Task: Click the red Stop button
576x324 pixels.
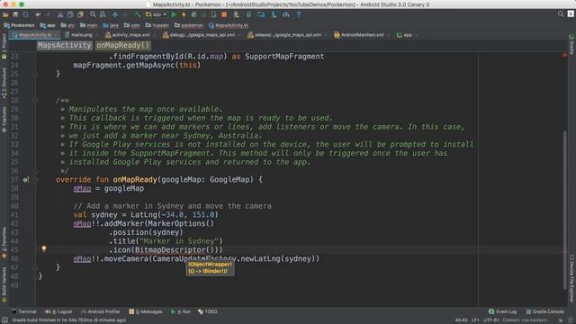Action: 224,14
